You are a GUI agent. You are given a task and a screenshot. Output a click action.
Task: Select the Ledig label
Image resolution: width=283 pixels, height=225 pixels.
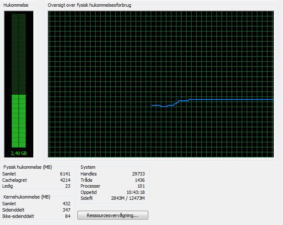[x=8, y=186]
